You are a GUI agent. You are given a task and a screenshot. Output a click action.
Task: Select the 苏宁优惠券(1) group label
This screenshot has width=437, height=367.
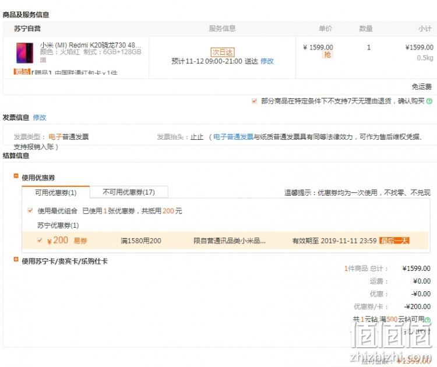click(x=58, y=225)
